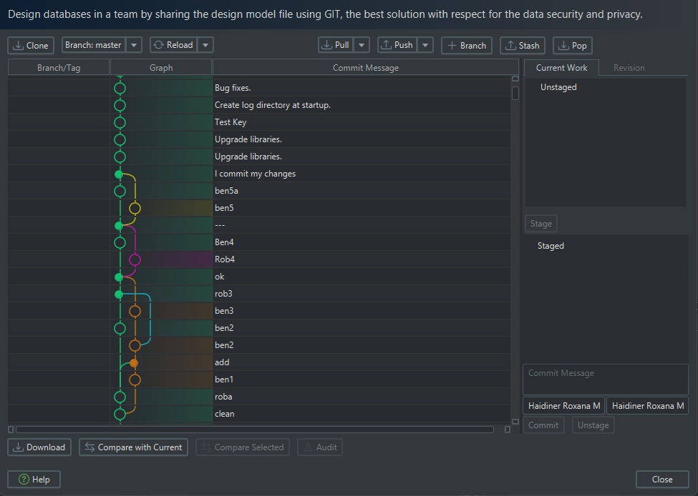Select the 'roba' commit row

(x=259, y=397)
